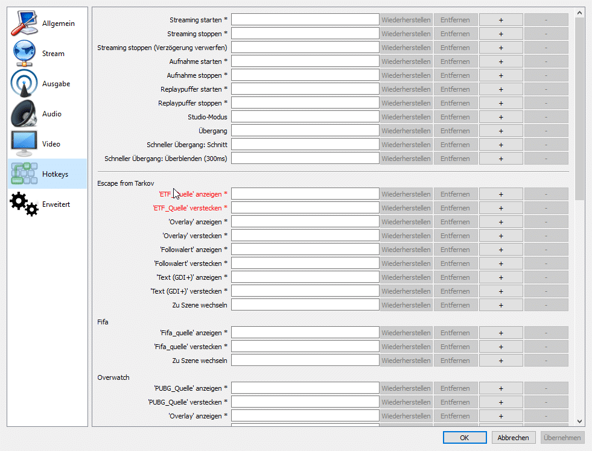The image size is (592, 451).
Task: Add hotkey for 'Fifa_quelle' anzeigen
Action: pyautogui.click(x=500, y=333)
